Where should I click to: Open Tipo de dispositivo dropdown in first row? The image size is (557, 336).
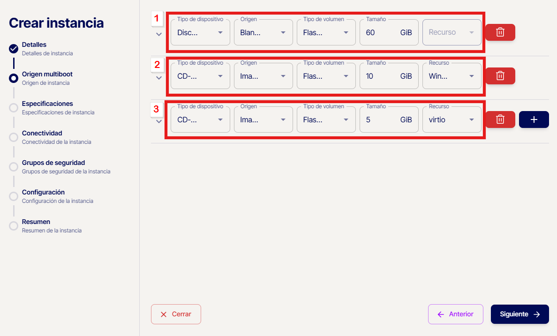click(x=200, y=33)
